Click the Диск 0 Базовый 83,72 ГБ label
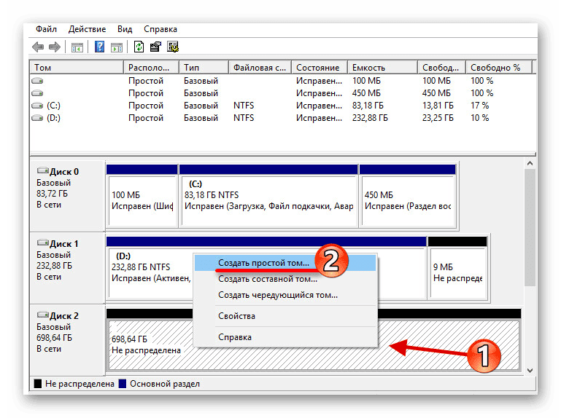 click(x=68, y=196)
